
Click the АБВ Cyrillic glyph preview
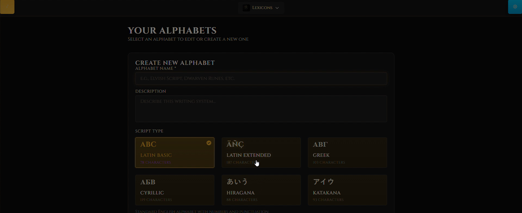pyautogui.click(x=148, y=182)
